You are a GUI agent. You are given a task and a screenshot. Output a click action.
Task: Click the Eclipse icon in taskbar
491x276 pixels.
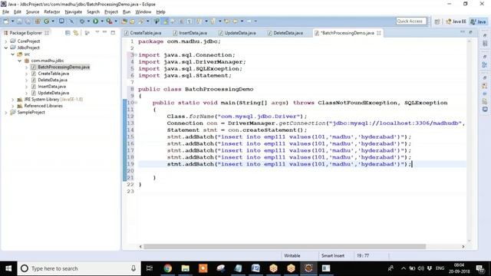308,268
